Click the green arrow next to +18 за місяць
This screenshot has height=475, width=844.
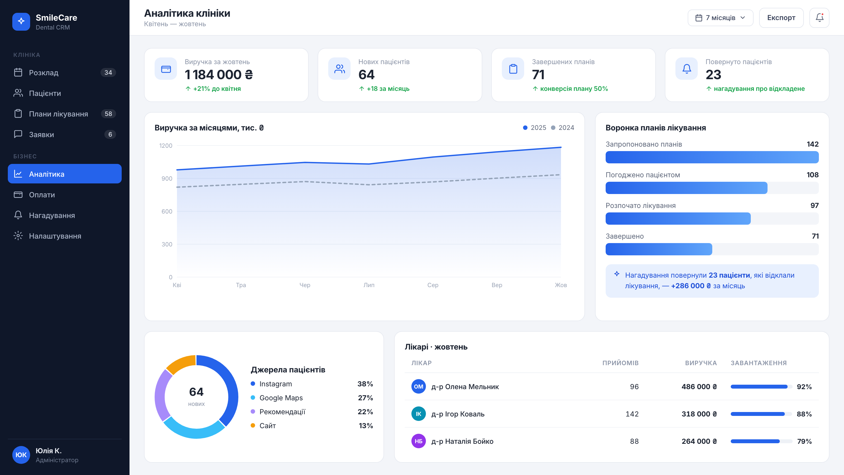click(x=362, y=89)
